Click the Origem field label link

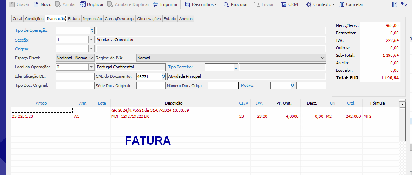(22, 49)
